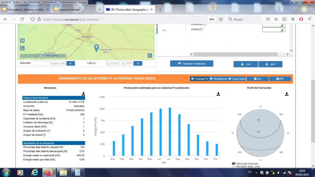Click the browser Forward arrow
Image resolution: width=315 pixels, height=177 pixels.
coord(14,19)
